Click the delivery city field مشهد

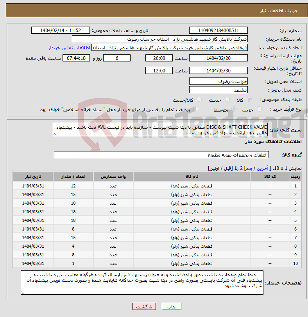218,90
